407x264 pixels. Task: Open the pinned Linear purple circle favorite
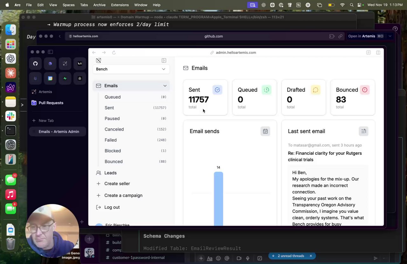(50, 64)
